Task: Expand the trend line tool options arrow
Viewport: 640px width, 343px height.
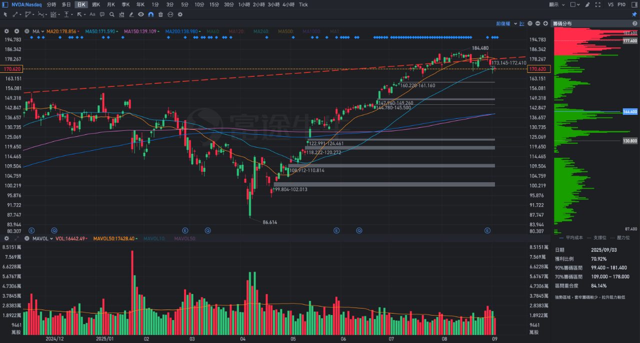Action: point(20,15)
